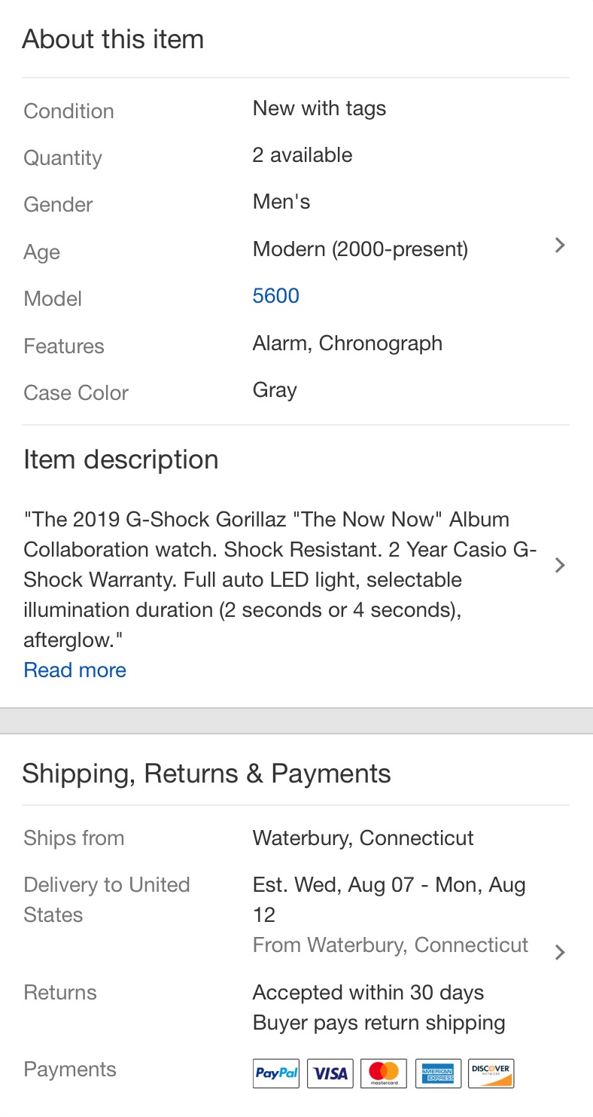Tap the About this item heading
The image size is (593, 1117).
pos(113,39)
